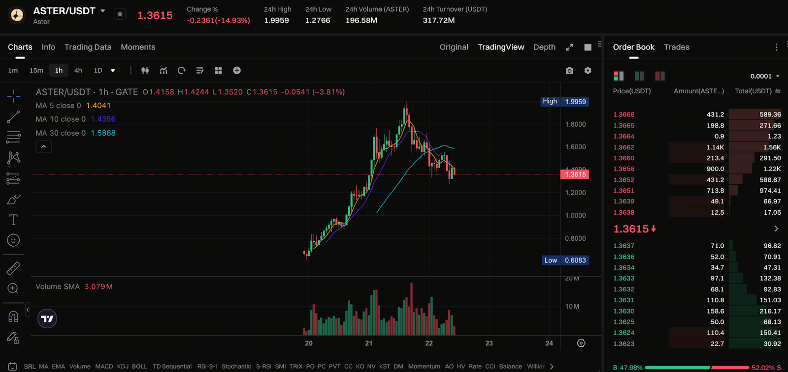The height and width of the screenshot is (372, 788).
Task: Select the forecast/position measurement tool
Action: (x=13, y=178)
